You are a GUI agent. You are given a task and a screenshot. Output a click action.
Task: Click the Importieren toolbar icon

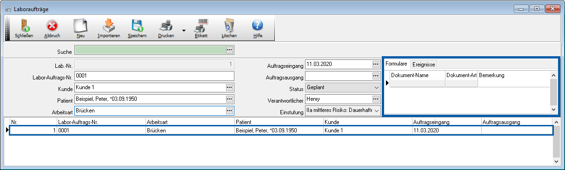point(109,28)
